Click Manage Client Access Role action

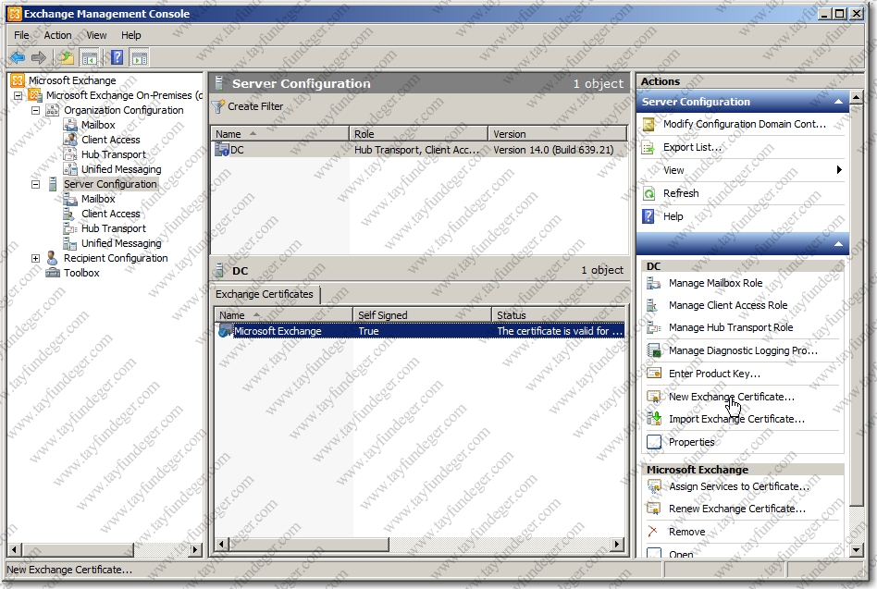coord(728,305)
